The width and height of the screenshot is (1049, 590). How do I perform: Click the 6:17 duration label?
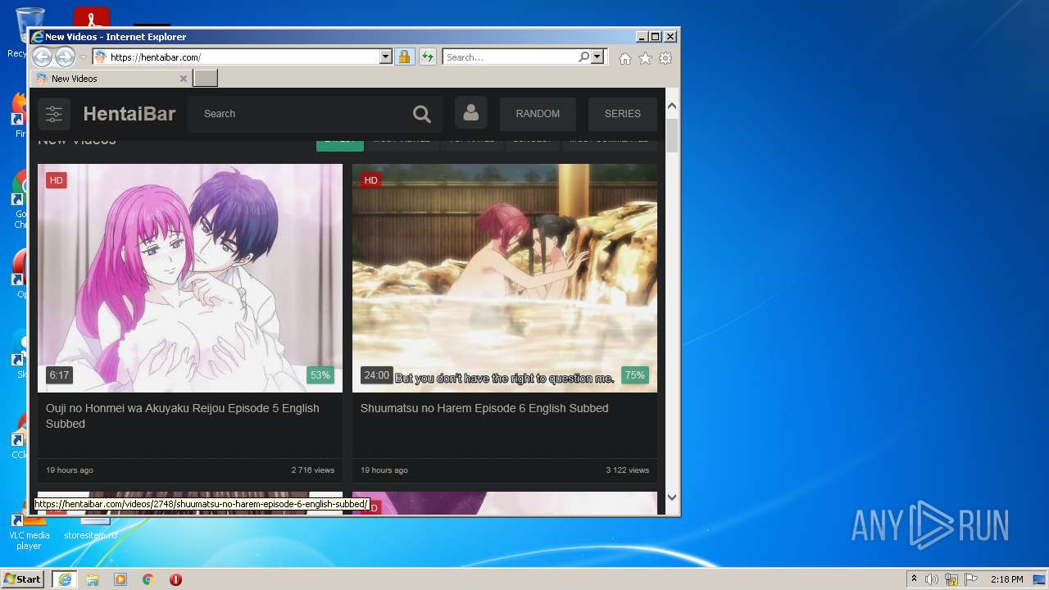60,375
